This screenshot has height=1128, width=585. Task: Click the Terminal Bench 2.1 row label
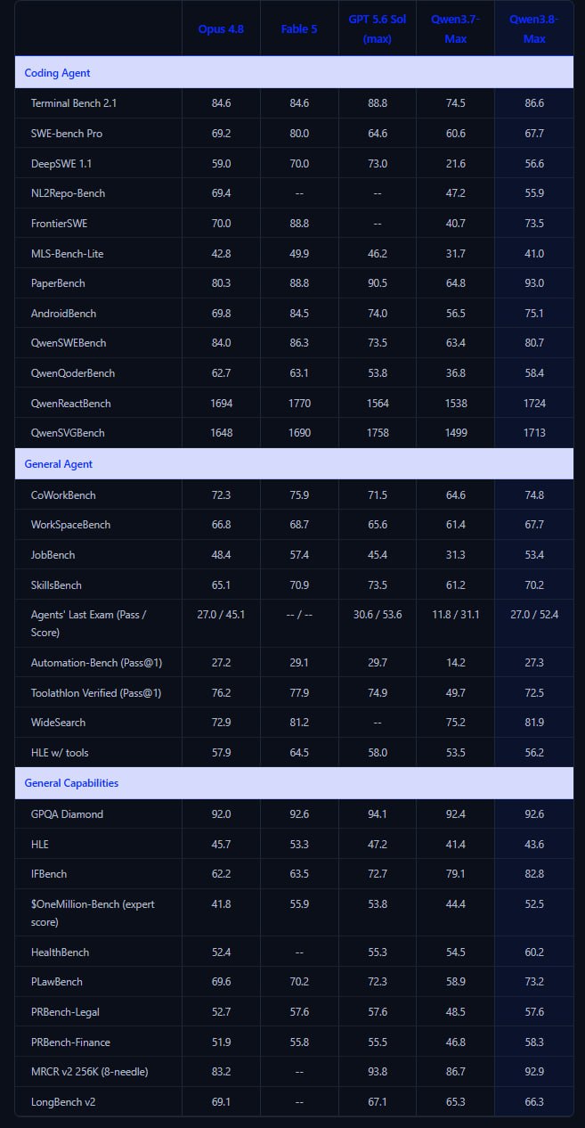[x=74, y=103]
